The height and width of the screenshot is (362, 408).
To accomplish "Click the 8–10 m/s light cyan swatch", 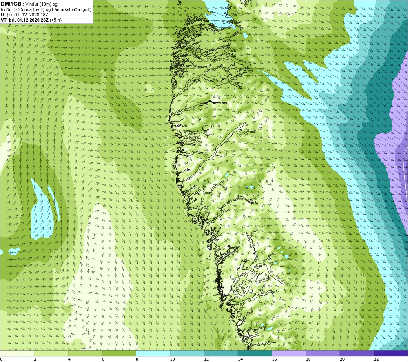I will click(x=153, y=353).
